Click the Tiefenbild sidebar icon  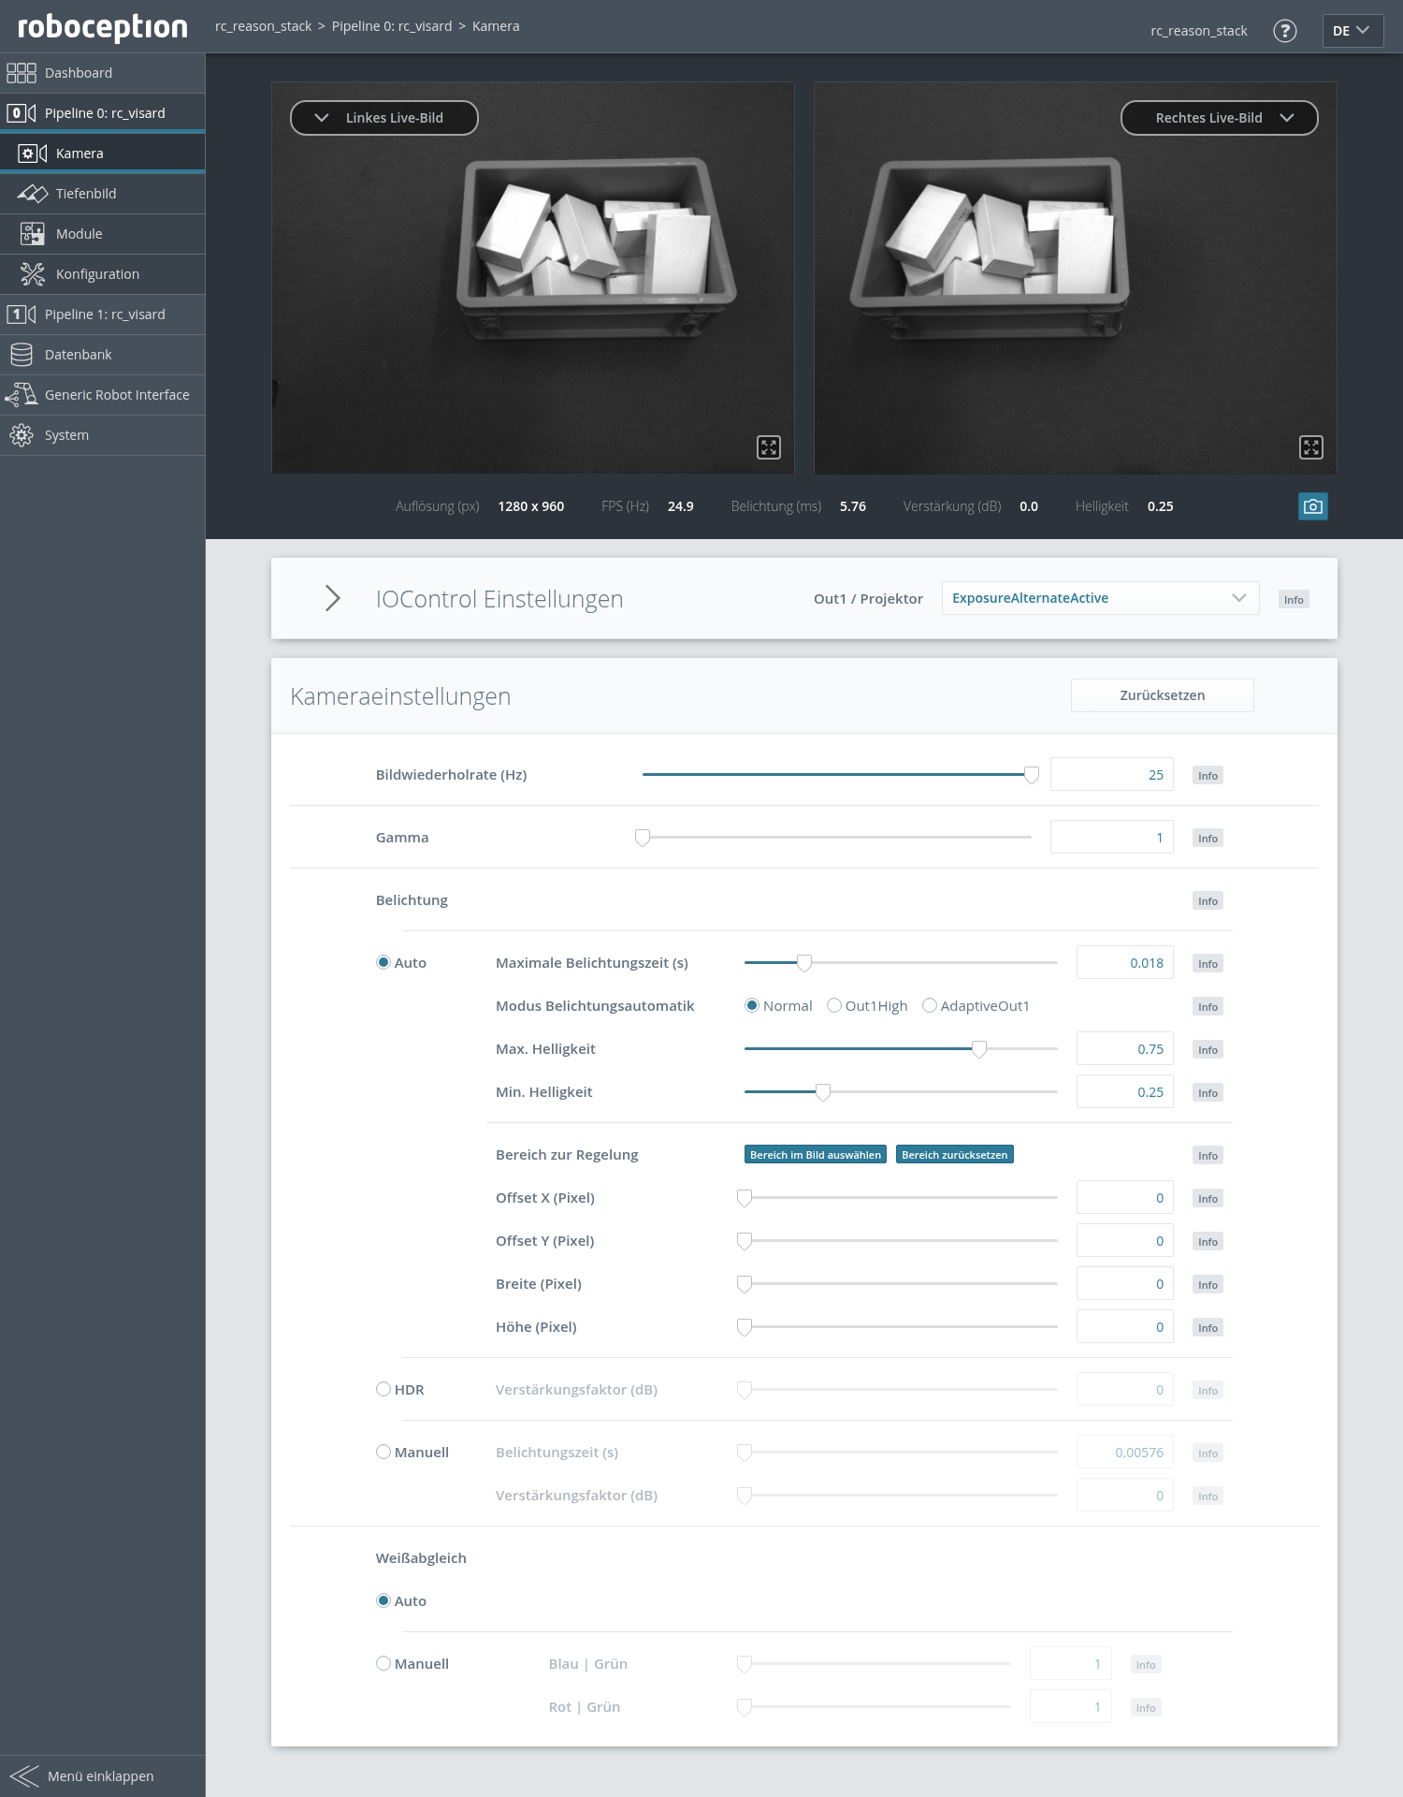(x=33, y=194)
